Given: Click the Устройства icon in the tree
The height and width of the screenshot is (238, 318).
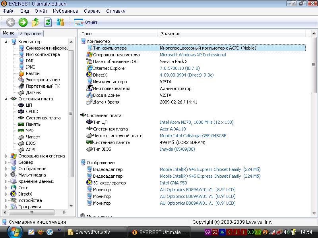Looking at the screenshot, I should (x=14, y=200).
